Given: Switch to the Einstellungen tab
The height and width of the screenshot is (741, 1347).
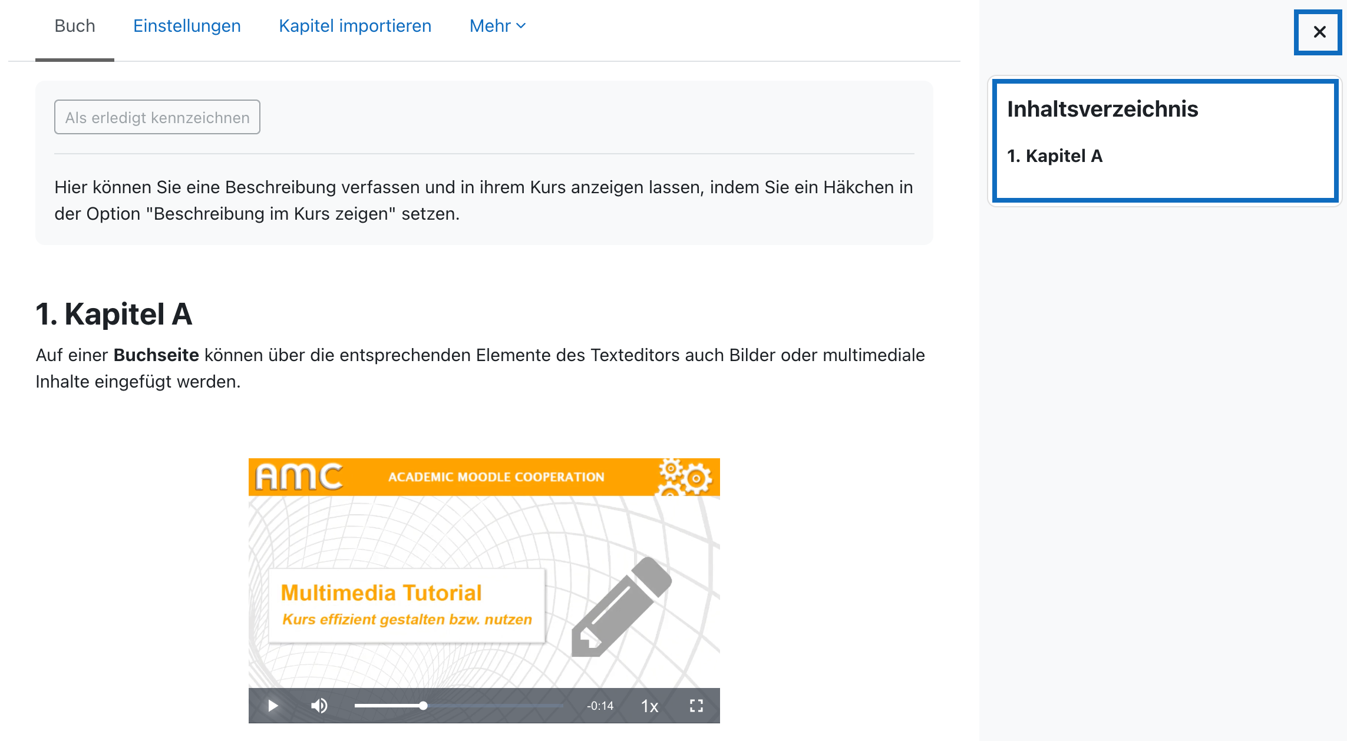Looking at the screenshot, I should tap(187, 26).
